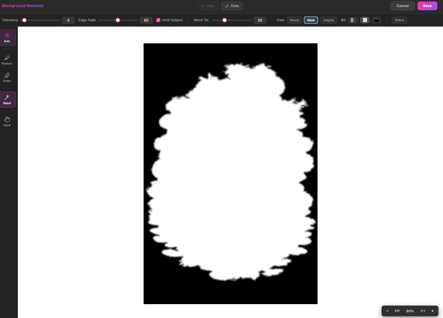Screen dimensions: 443x318
Task: Toggle the Hold Subject checkbox
Action: [x=158, y=20]
